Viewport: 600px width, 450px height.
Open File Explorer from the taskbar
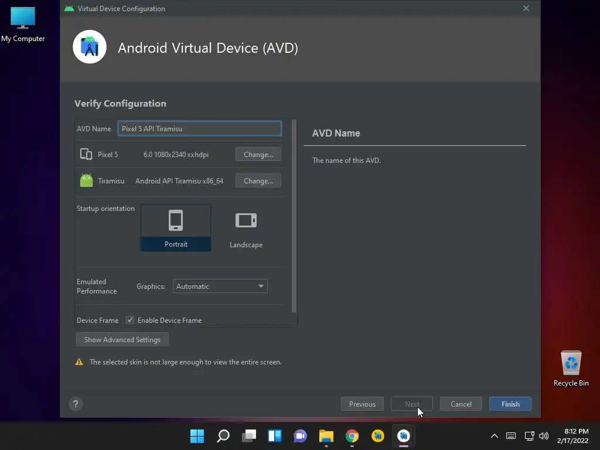pyautogui.click(x=326, y=436)
